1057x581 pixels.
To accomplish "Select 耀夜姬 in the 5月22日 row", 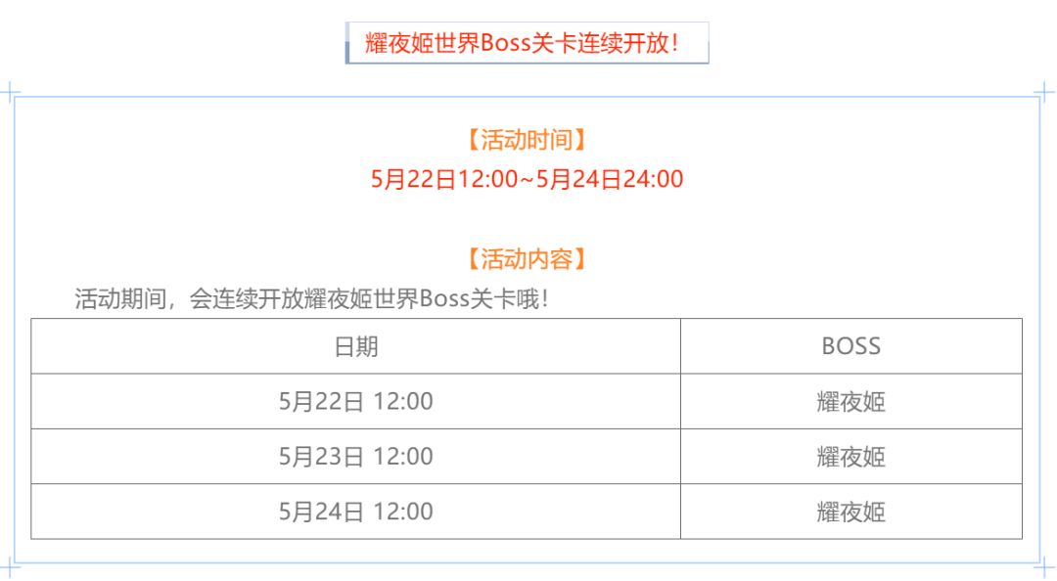I will coord(850,401).
